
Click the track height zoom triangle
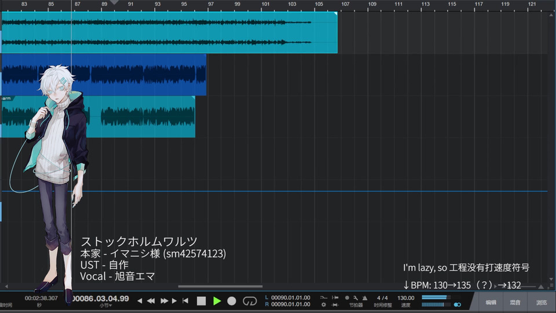(541, 286)
